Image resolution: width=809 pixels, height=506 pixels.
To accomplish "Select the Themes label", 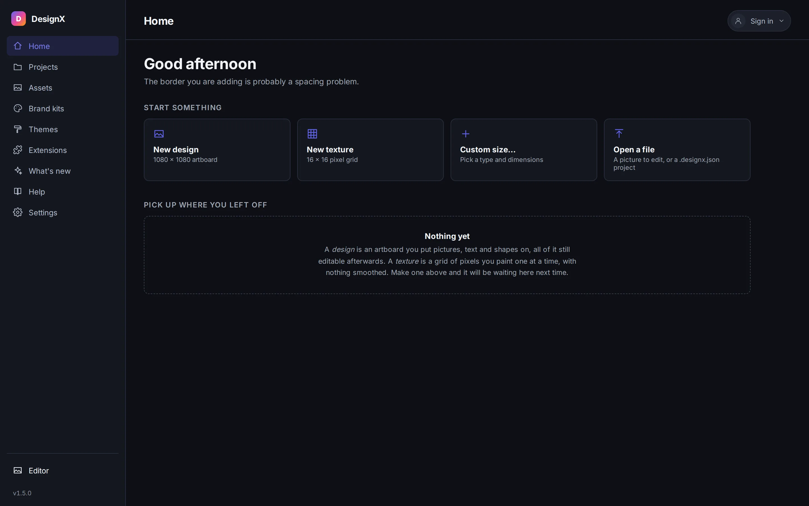I will [x=43, y=129].
